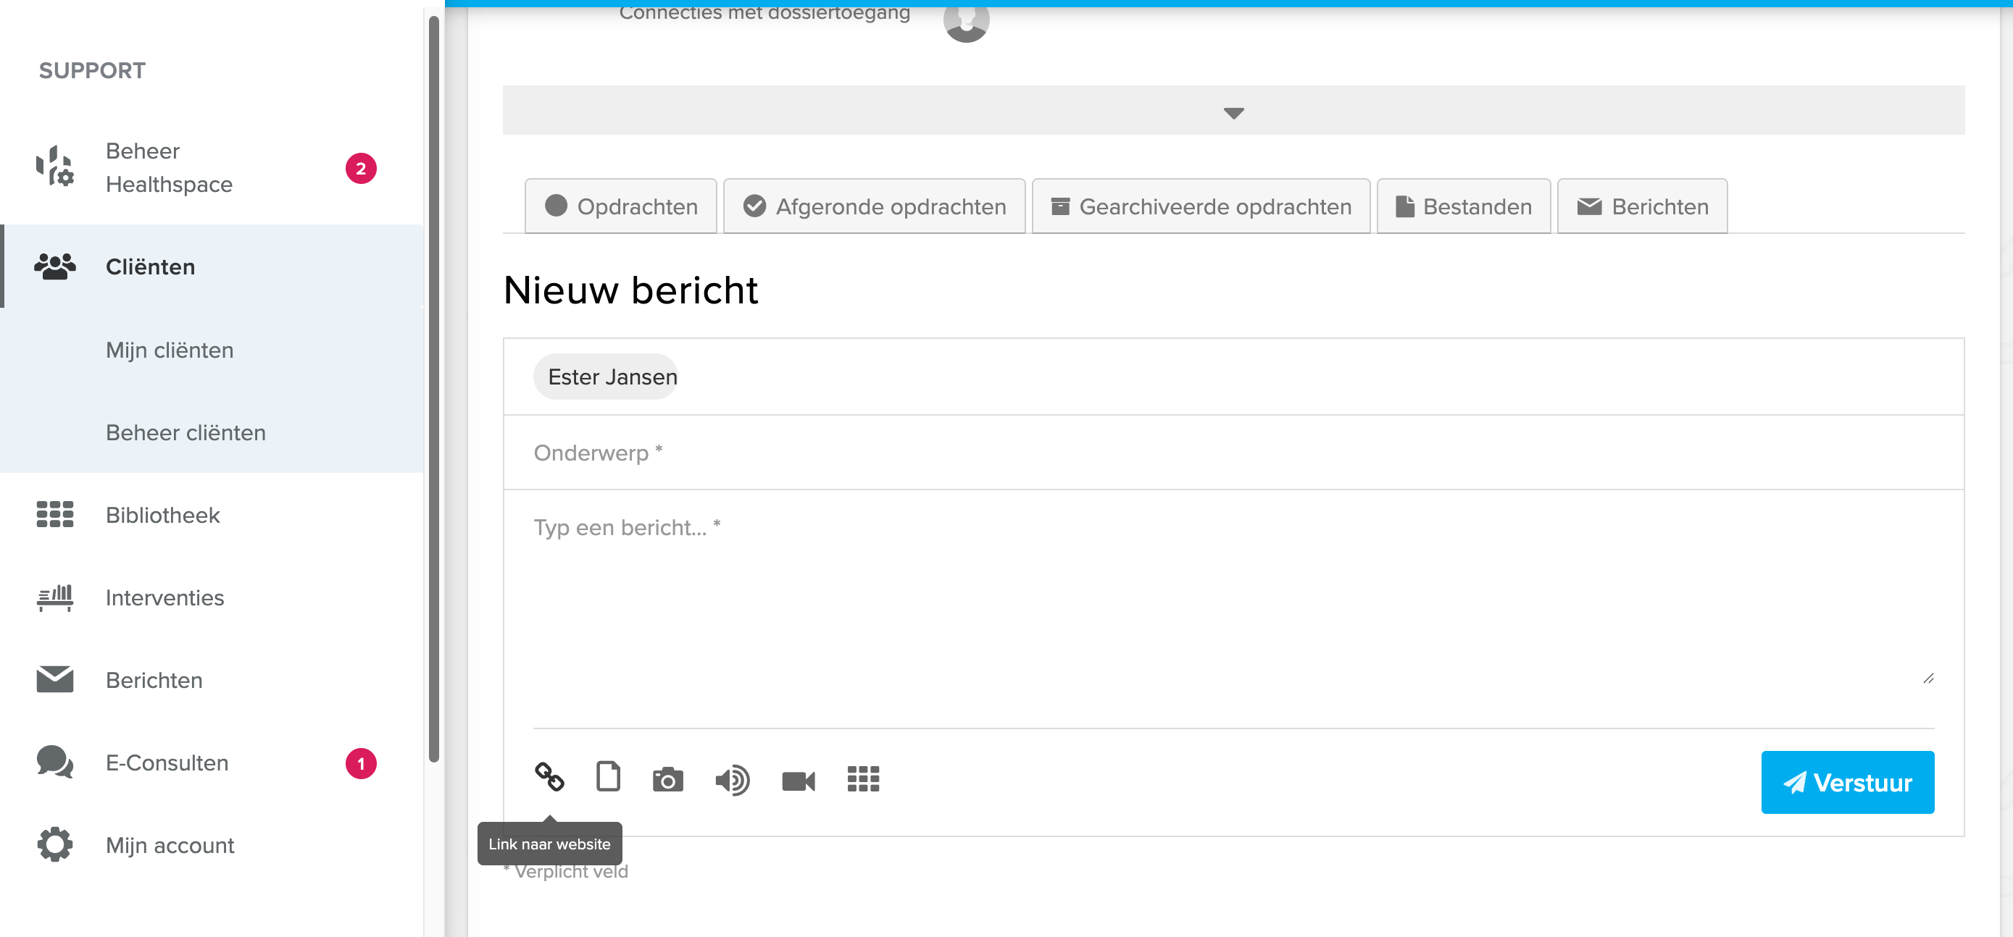Click the red badge showing 1 on E-Consulten
This screenshot has width=2013, height=937.
361,764
